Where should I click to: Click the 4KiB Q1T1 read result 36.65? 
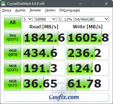44,84
